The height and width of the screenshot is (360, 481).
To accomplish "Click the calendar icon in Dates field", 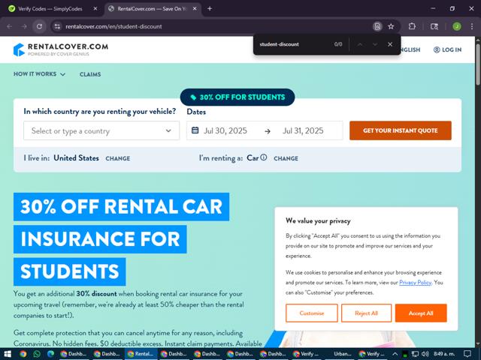I will pyautogui.click(x=195, y=130).
